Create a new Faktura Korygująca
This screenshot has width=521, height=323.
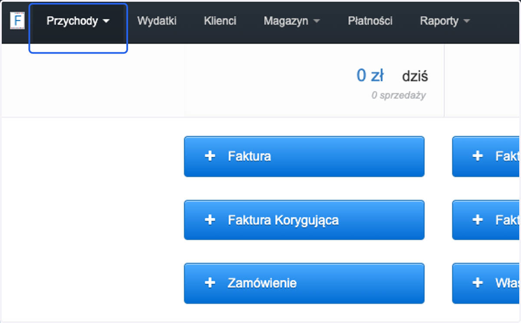pyautogui.click(x=304, y=220)
